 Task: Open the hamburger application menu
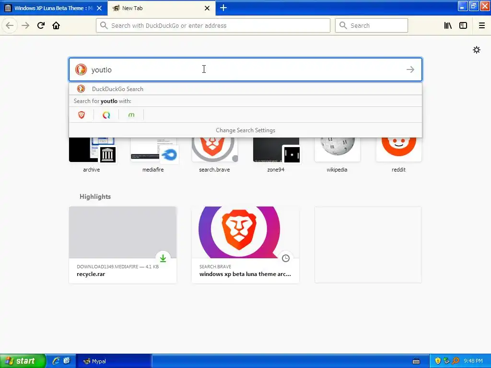click(482, 25)
